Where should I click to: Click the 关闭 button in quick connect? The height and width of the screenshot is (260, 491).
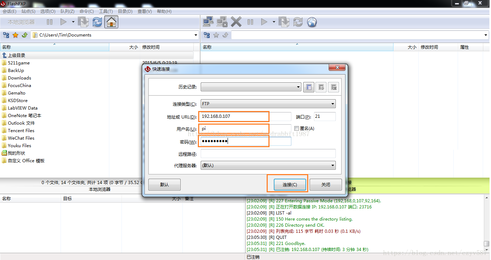coord(326,185)
